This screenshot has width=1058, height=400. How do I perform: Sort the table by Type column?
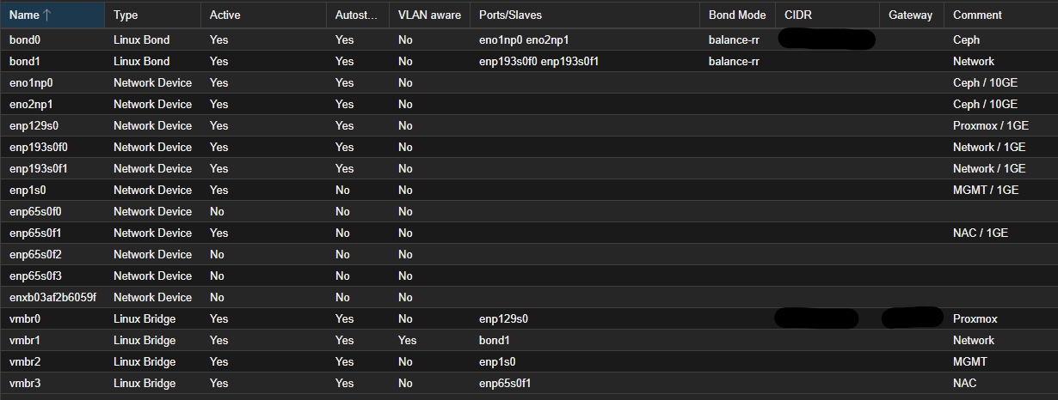pos(126,15)
